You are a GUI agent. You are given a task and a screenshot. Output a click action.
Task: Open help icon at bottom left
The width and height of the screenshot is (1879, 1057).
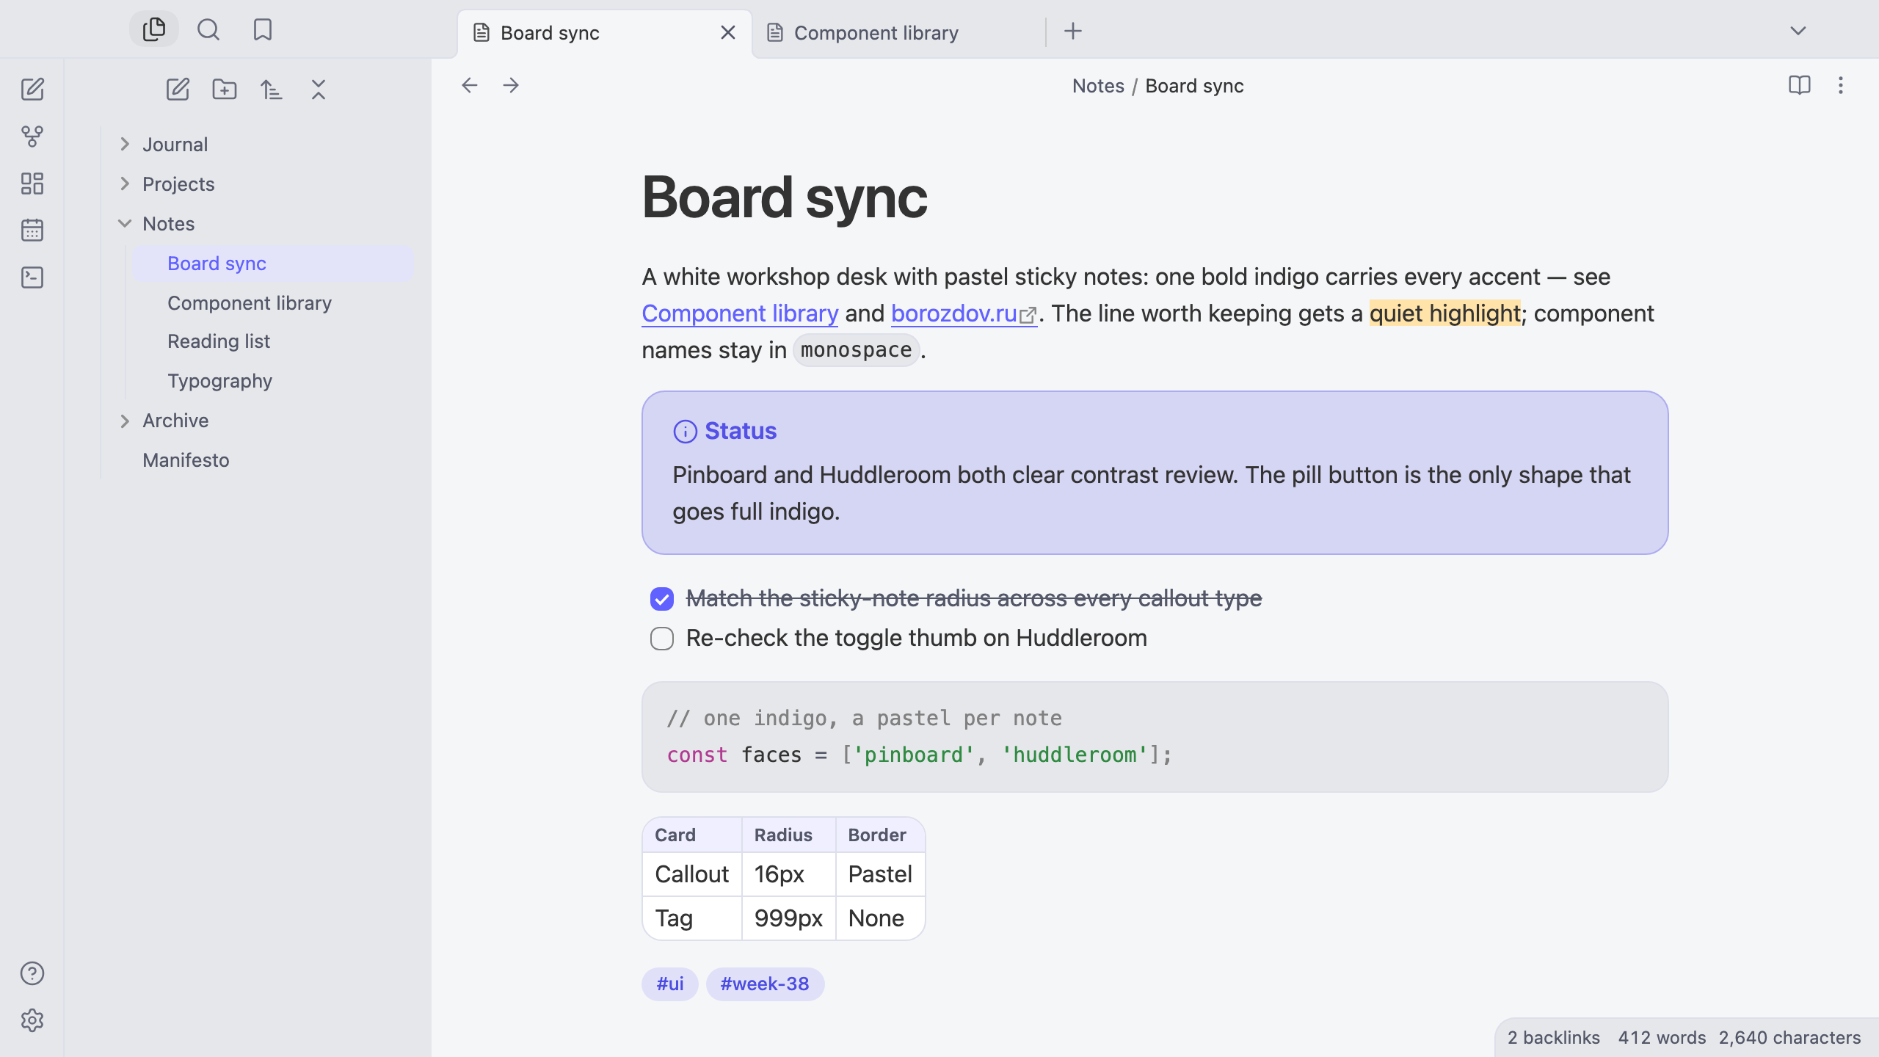click(x=32, y=973)
